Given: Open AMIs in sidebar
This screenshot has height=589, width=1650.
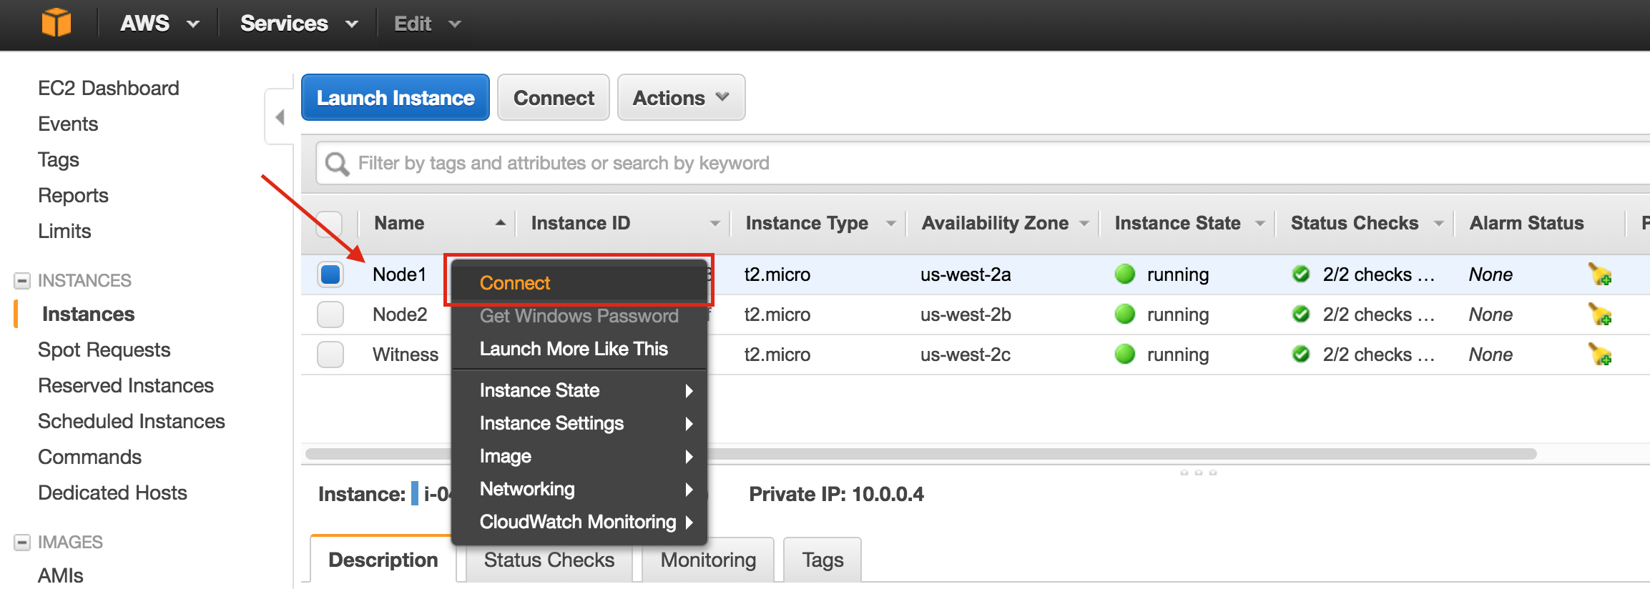Looking at the screenshot, I should pyautogui.click(x=61, y=575).
